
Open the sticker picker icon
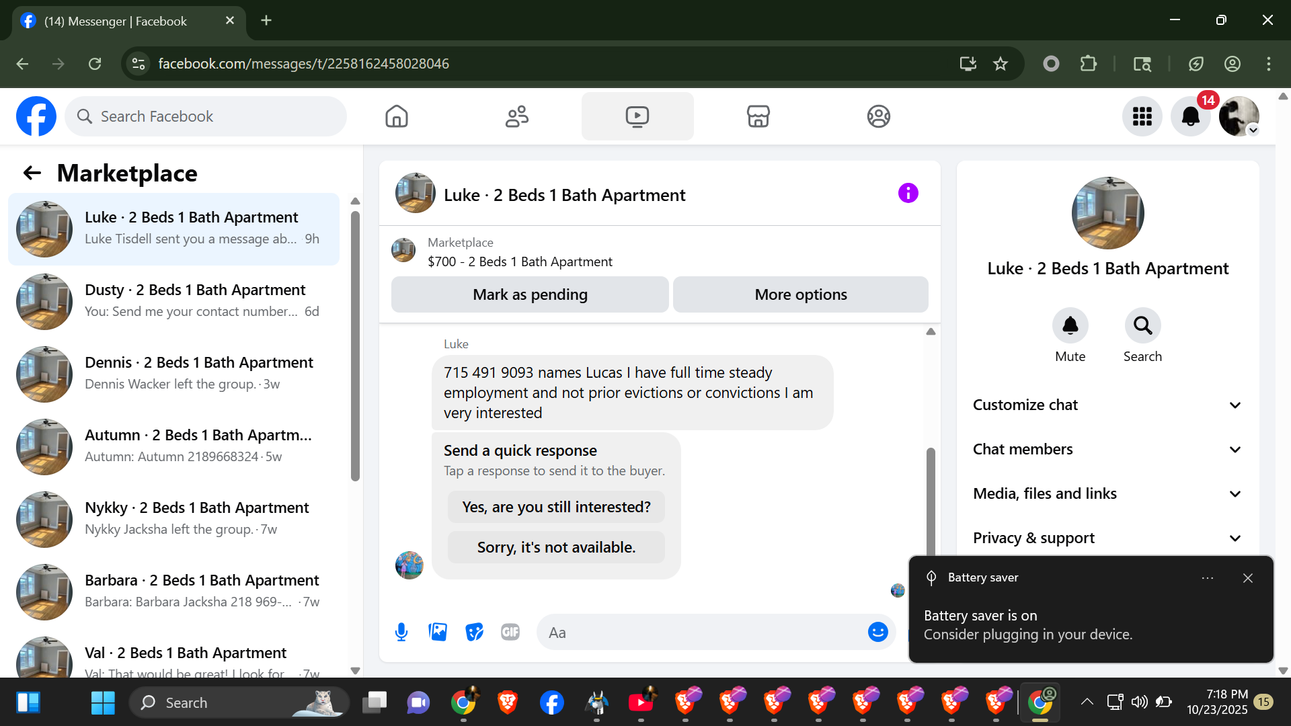tap(474, 632)
